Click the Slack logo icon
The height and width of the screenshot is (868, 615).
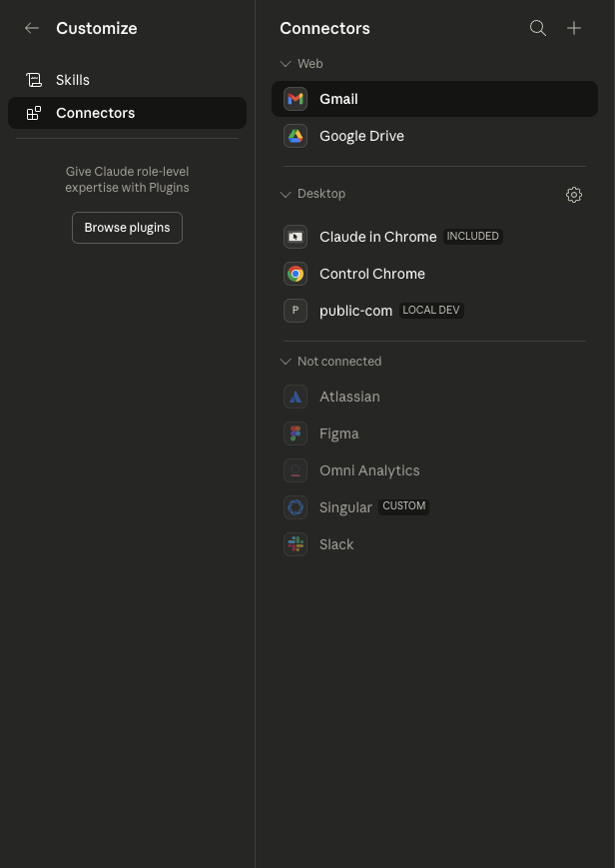[296, 544]
